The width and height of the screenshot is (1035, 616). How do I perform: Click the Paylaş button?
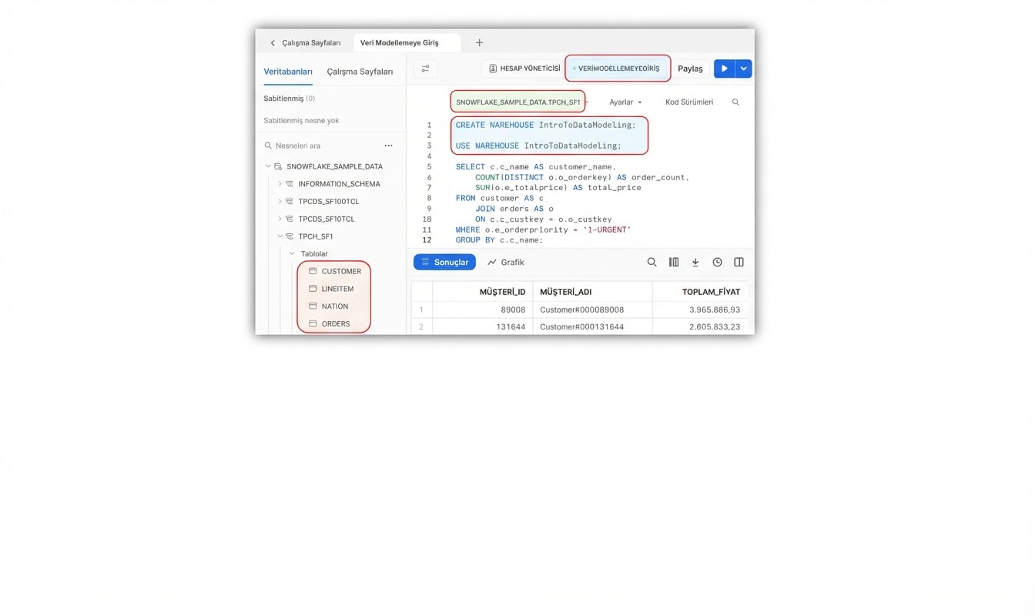690,69
